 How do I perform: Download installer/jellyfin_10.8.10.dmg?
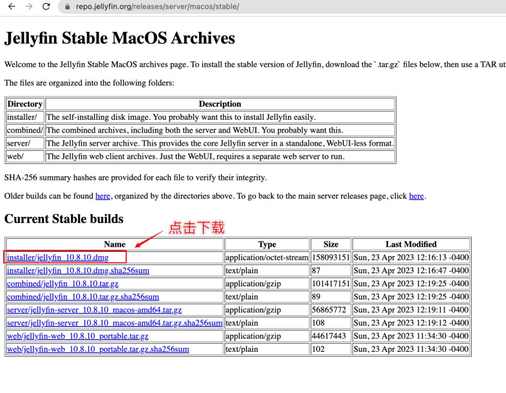tap(58, 257)
